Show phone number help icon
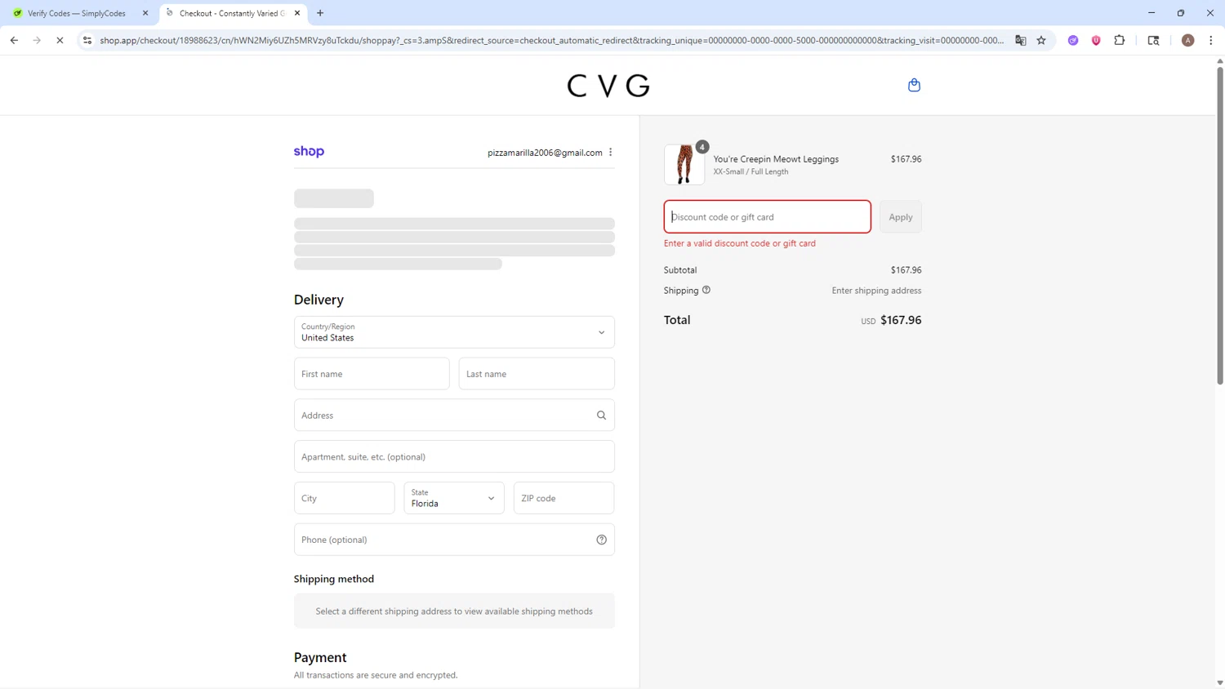1225x689 pixels. 601,540
